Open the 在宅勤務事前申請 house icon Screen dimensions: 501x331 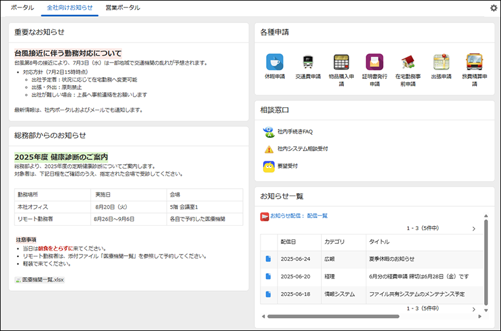pyautogui.click(x=408, y=61)
